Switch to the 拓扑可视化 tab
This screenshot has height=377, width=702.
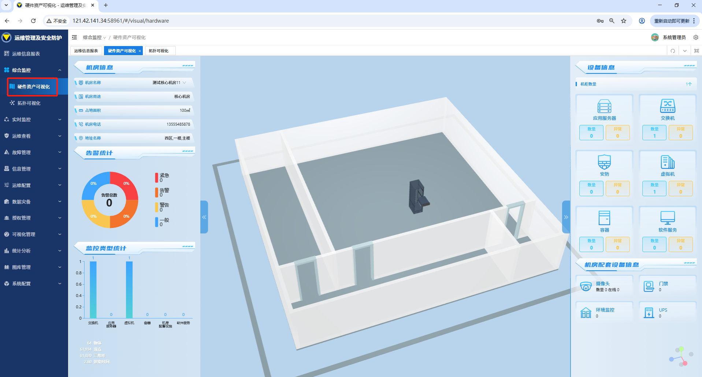pyautogui.click(x=159, y=51)
